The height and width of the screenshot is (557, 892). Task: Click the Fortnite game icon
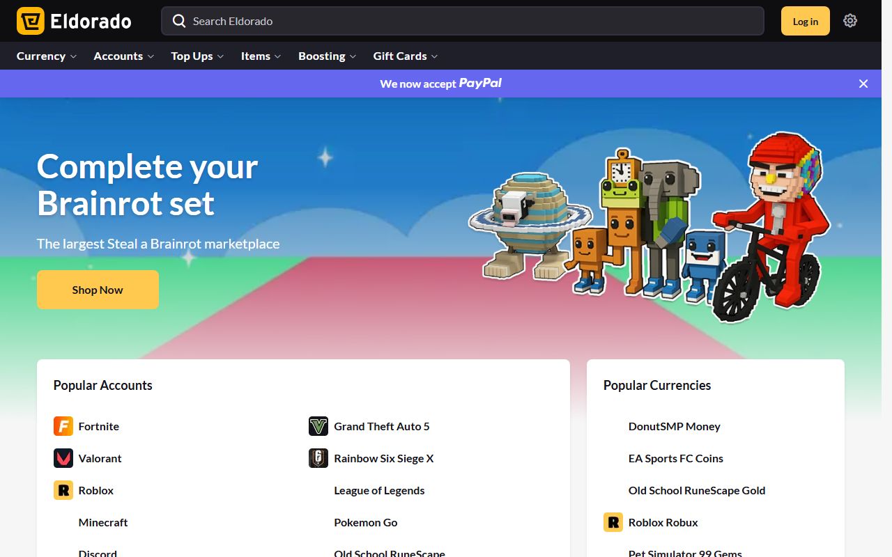(63, 426)
